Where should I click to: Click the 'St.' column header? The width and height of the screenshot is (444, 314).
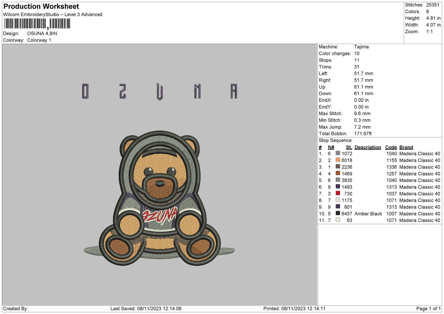tap(349, 147)
